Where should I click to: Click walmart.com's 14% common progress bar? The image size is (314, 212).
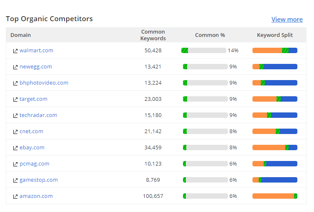coord(204,50)
